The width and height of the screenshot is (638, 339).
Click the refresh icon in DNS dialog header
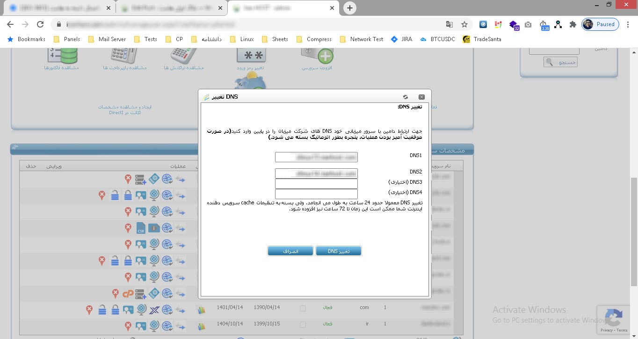click(x=406, y=97)
